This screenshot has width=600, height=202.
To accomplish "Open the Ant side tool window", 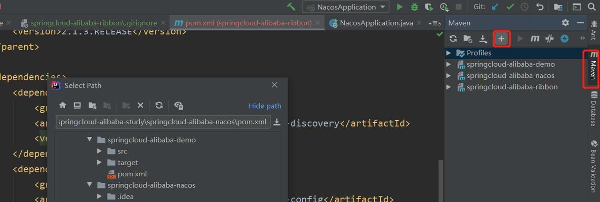I will (x=593, y=30).
